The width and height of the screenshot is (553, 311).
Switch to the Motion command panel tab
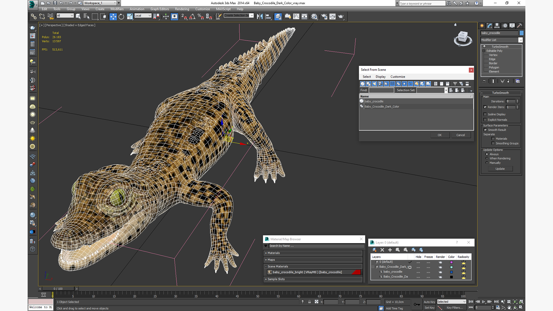505,26
